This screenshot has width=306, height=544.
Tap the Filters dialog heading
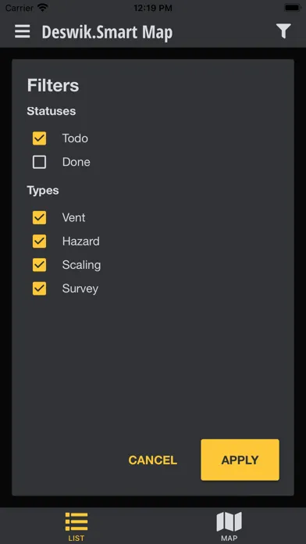53,85
